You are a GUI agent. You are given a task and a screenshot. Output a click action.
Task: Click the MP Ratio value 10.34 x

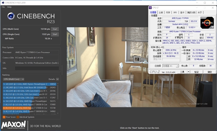point(48,39)
